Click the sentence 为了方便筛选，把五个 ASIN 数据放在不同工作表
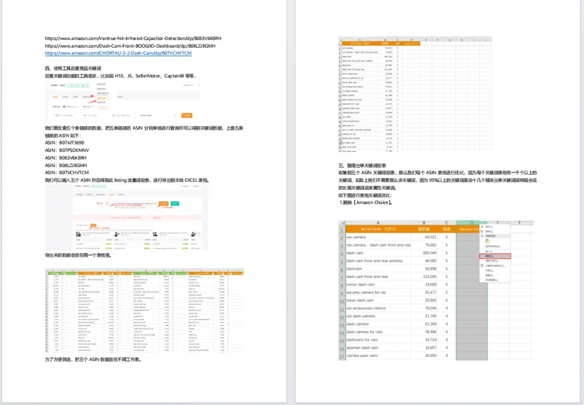 point(94,360)
